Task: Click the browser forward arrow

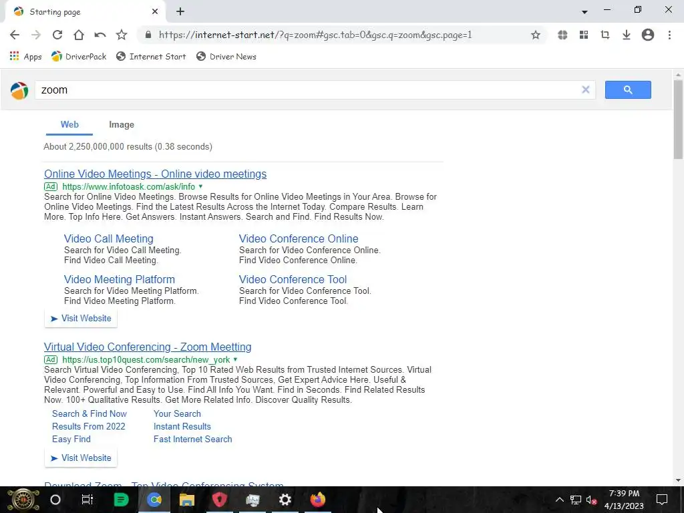Action: pos(36,35)
